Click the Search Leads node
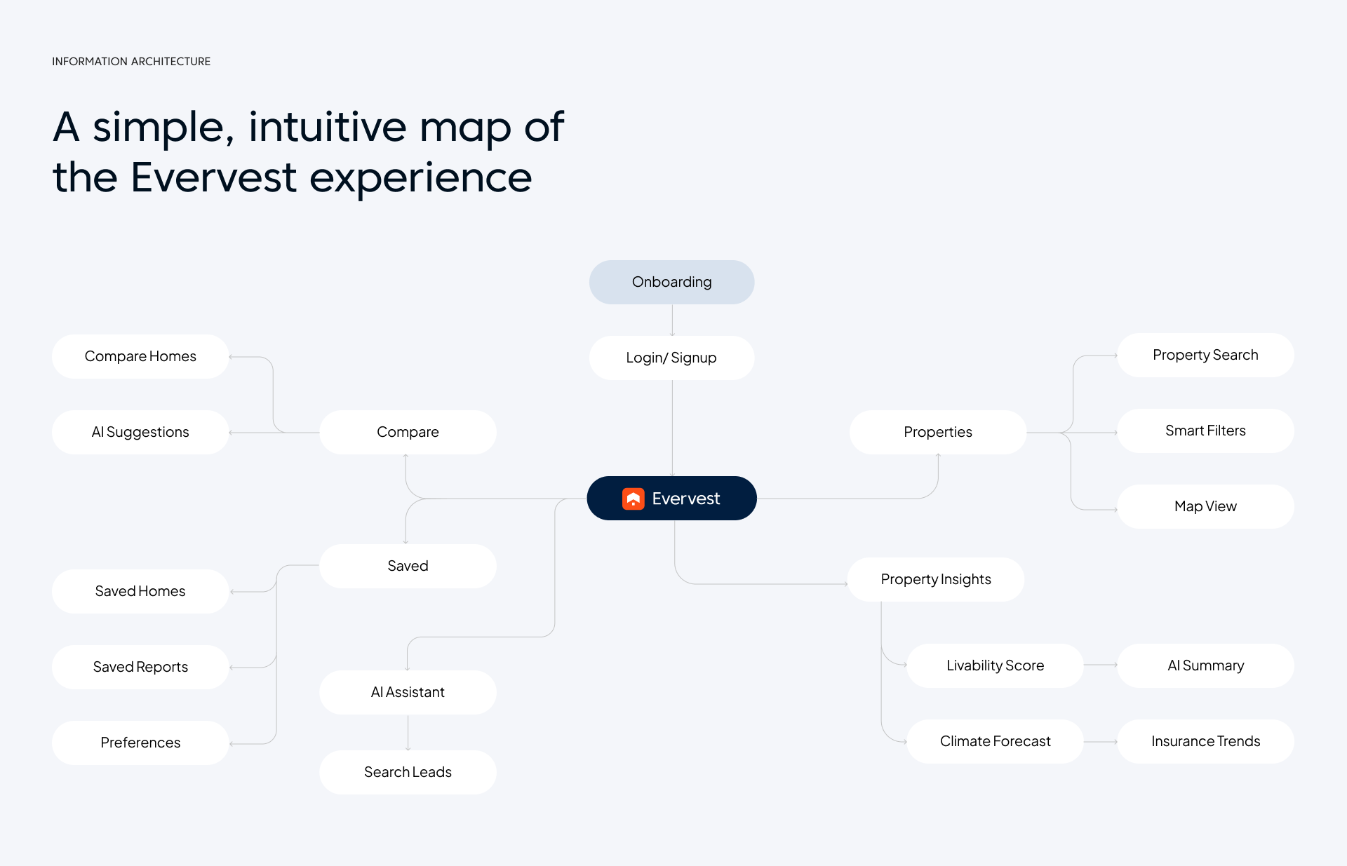 408,772
